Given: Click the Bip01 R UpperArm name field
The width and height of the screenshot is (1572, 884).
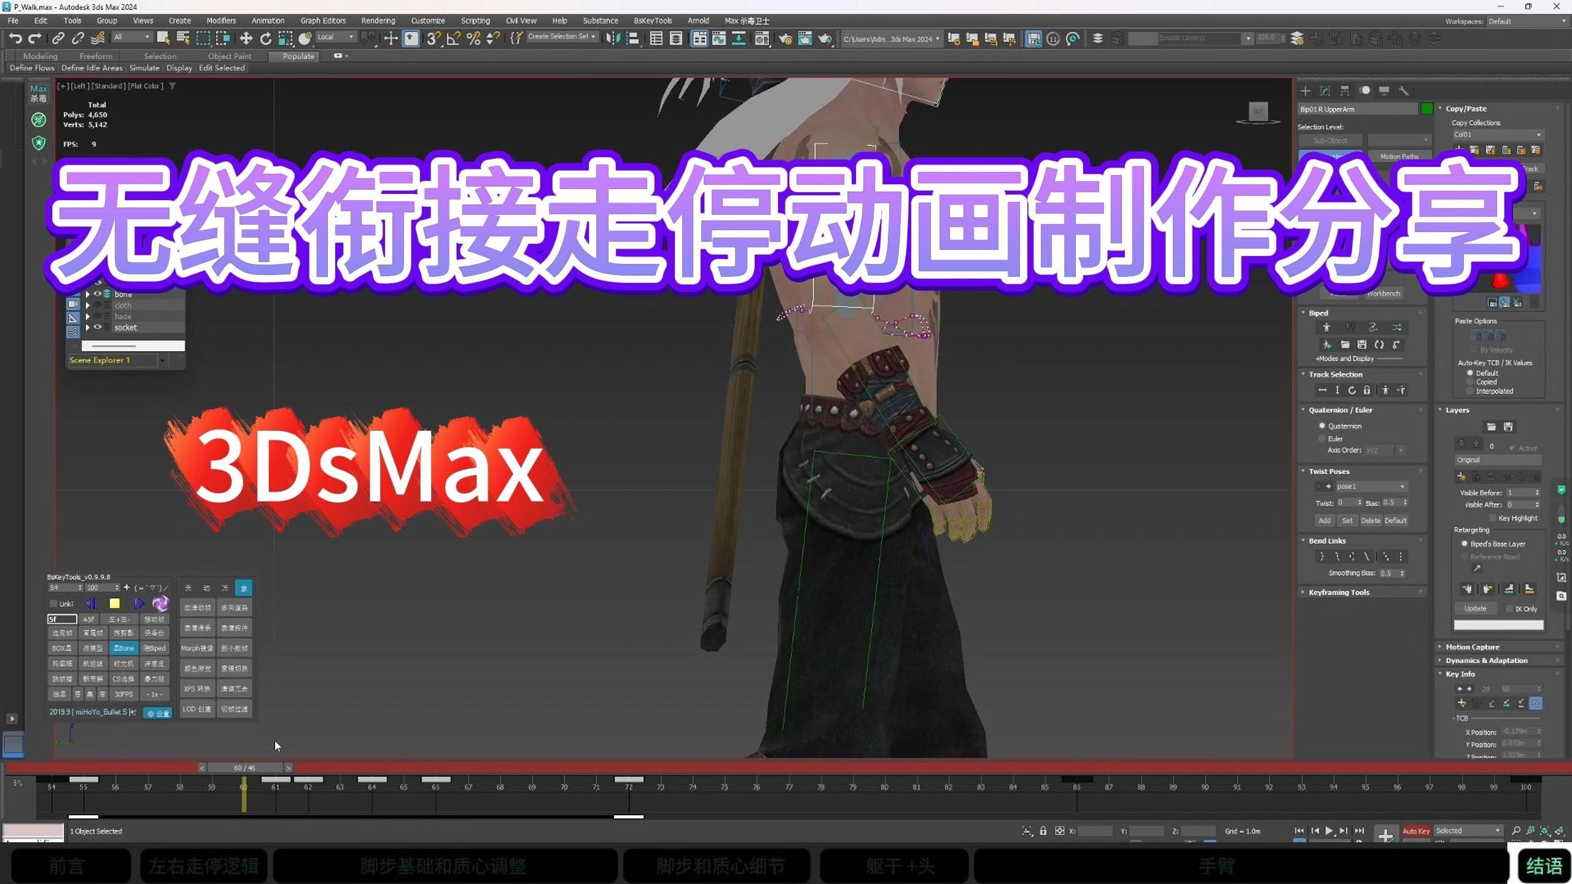Looking at the screenshot, I should pos(1358,109).
